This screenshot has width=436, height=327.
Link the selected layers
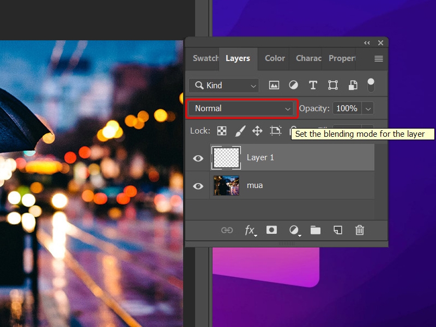[x=227, y=230]
